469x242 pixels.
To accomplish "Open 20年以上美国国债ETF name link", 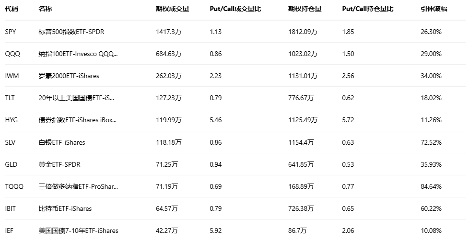I will point(76,98).
